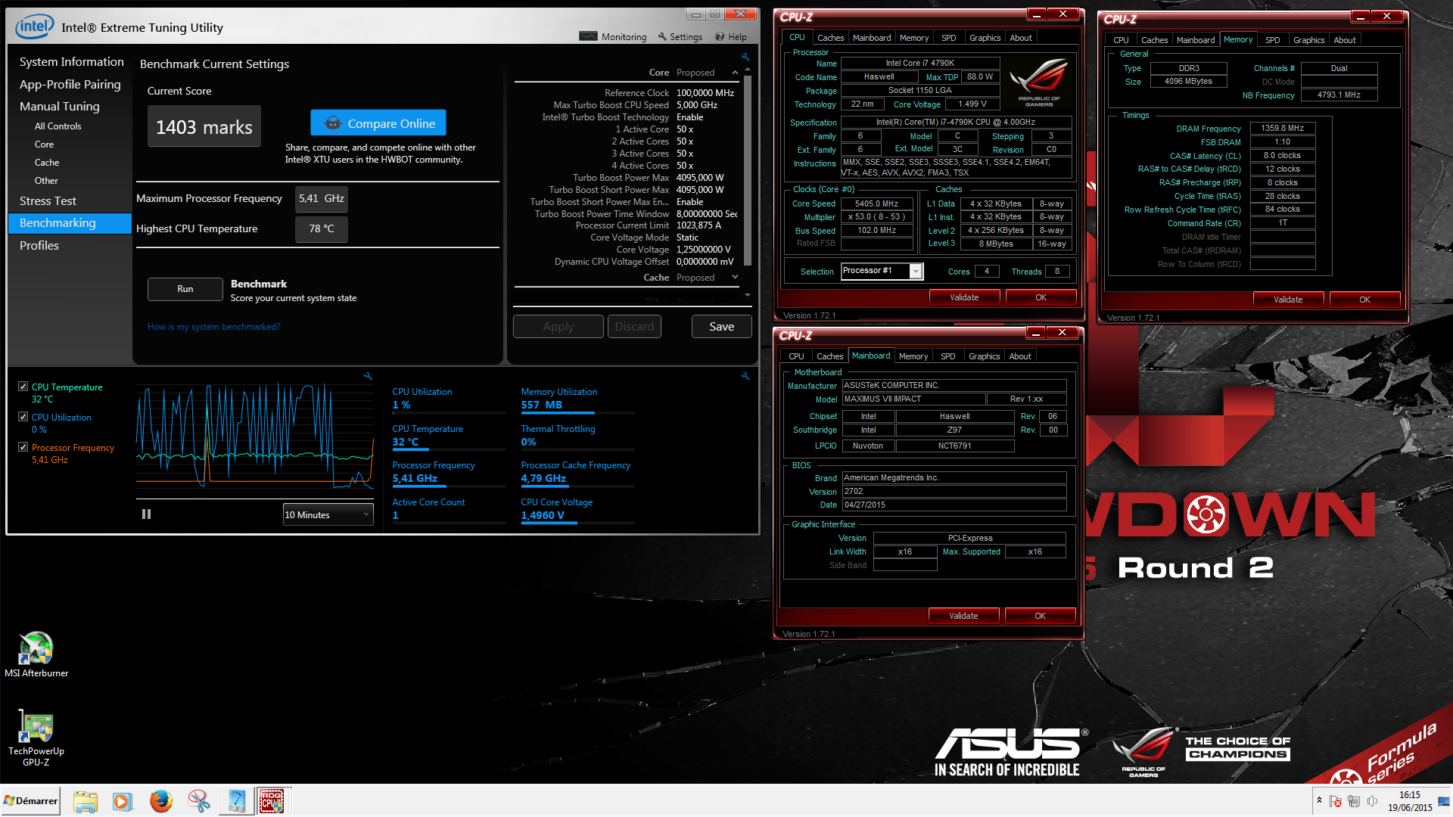Open the Graphics tab in the CPU-Z Memory window
The height and width of the screenshot is (817, 1453).
(1308, 40)
